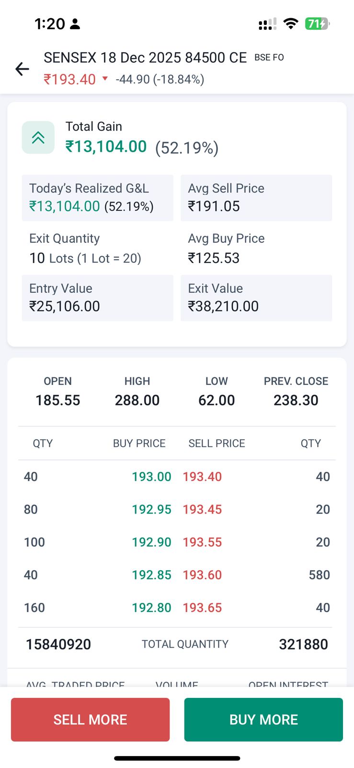Tap the person icon beside the clock
Viewport: 354px width, 768px height.
coord(75,24)
